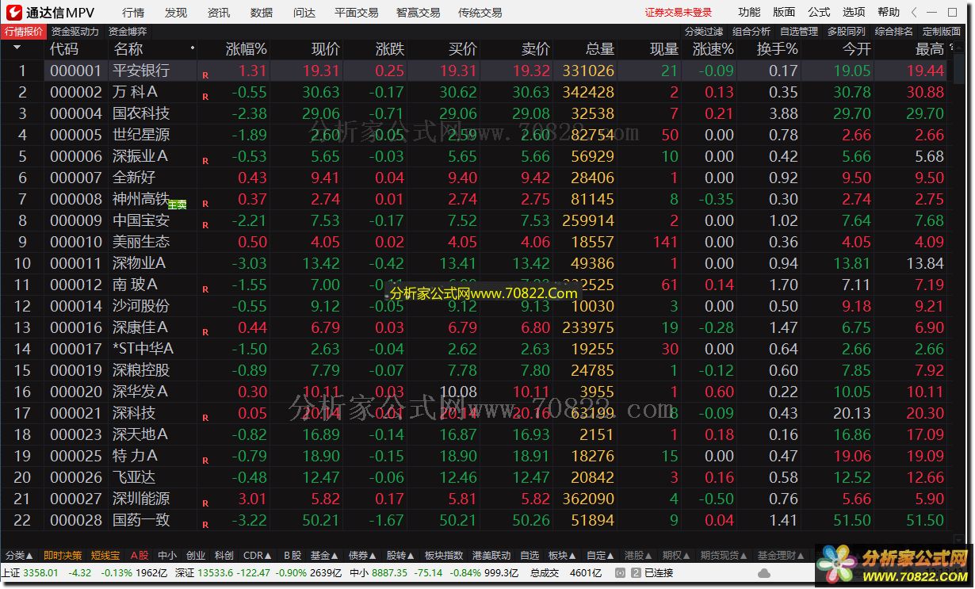Expand the CDR▲ dropdown tab
This screenshot has width=975, height=589.
(258, 556)
